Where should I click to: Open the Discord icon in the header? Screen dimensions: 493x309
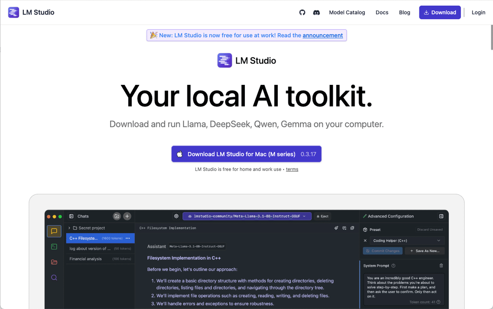[316, 12]
